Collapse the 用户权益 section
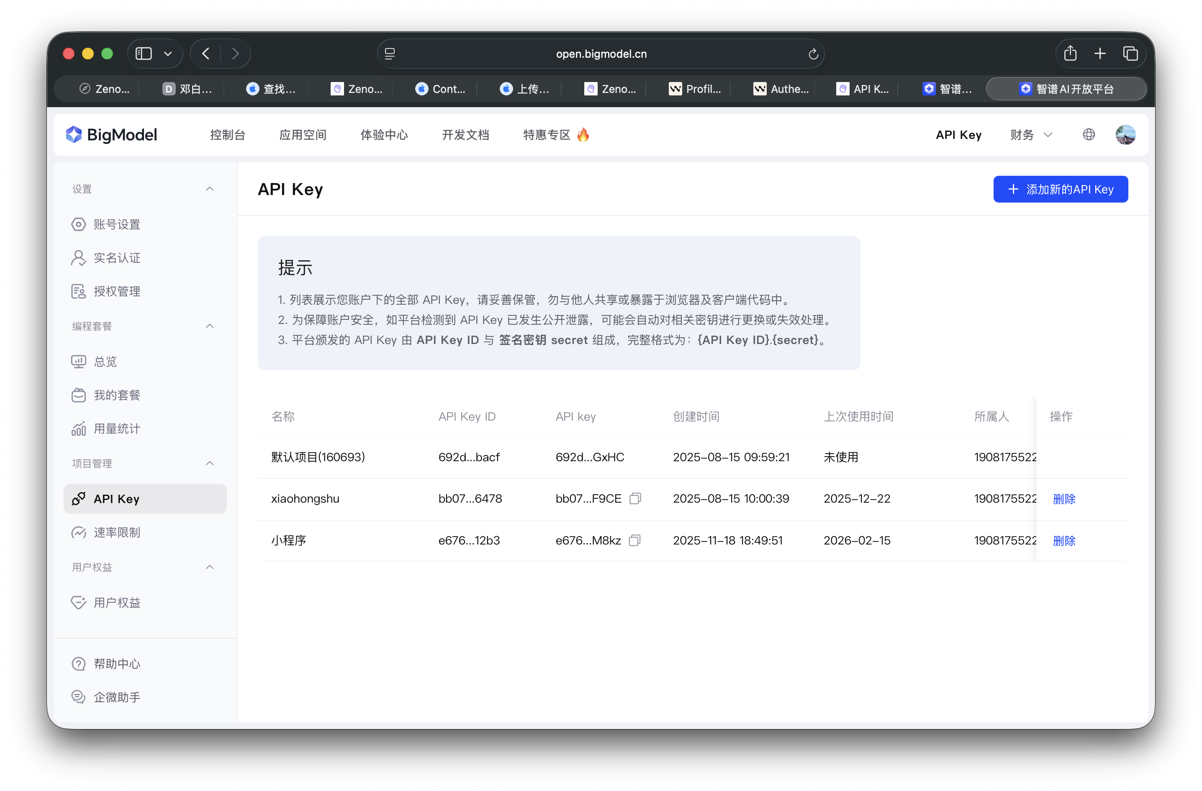 click(x=210, y=567)
